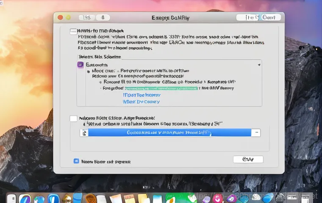Toggle the checkbox at top of dialog

click(73, 31)
